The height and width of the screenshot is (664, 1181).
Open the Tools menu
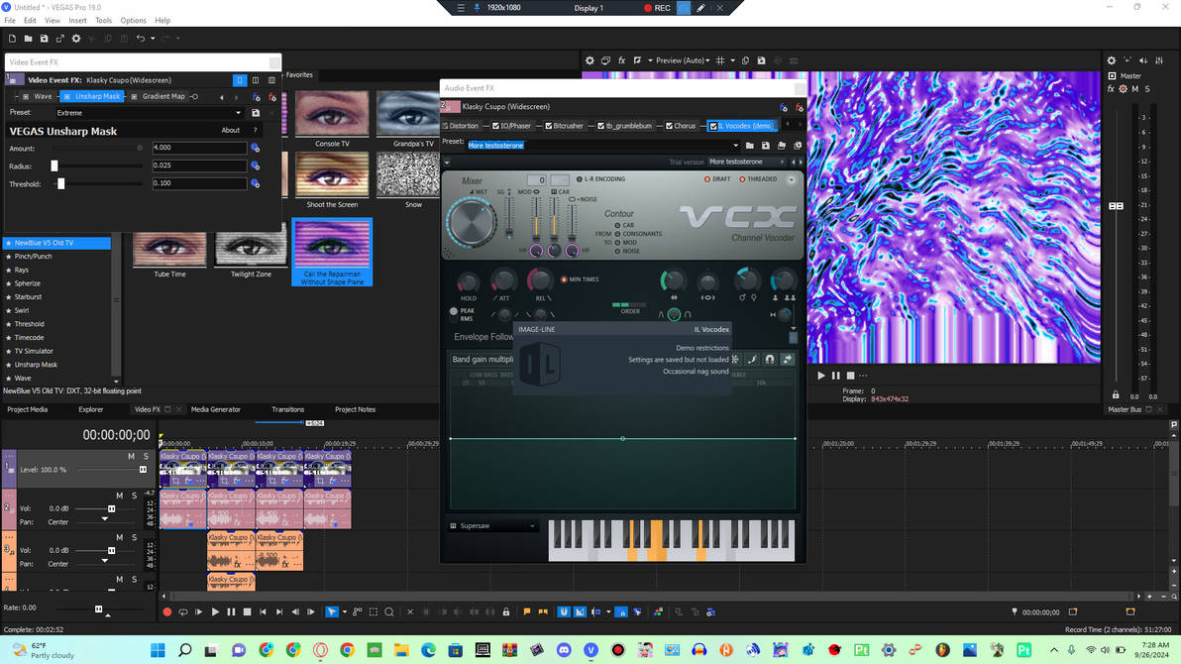[103, 21]
